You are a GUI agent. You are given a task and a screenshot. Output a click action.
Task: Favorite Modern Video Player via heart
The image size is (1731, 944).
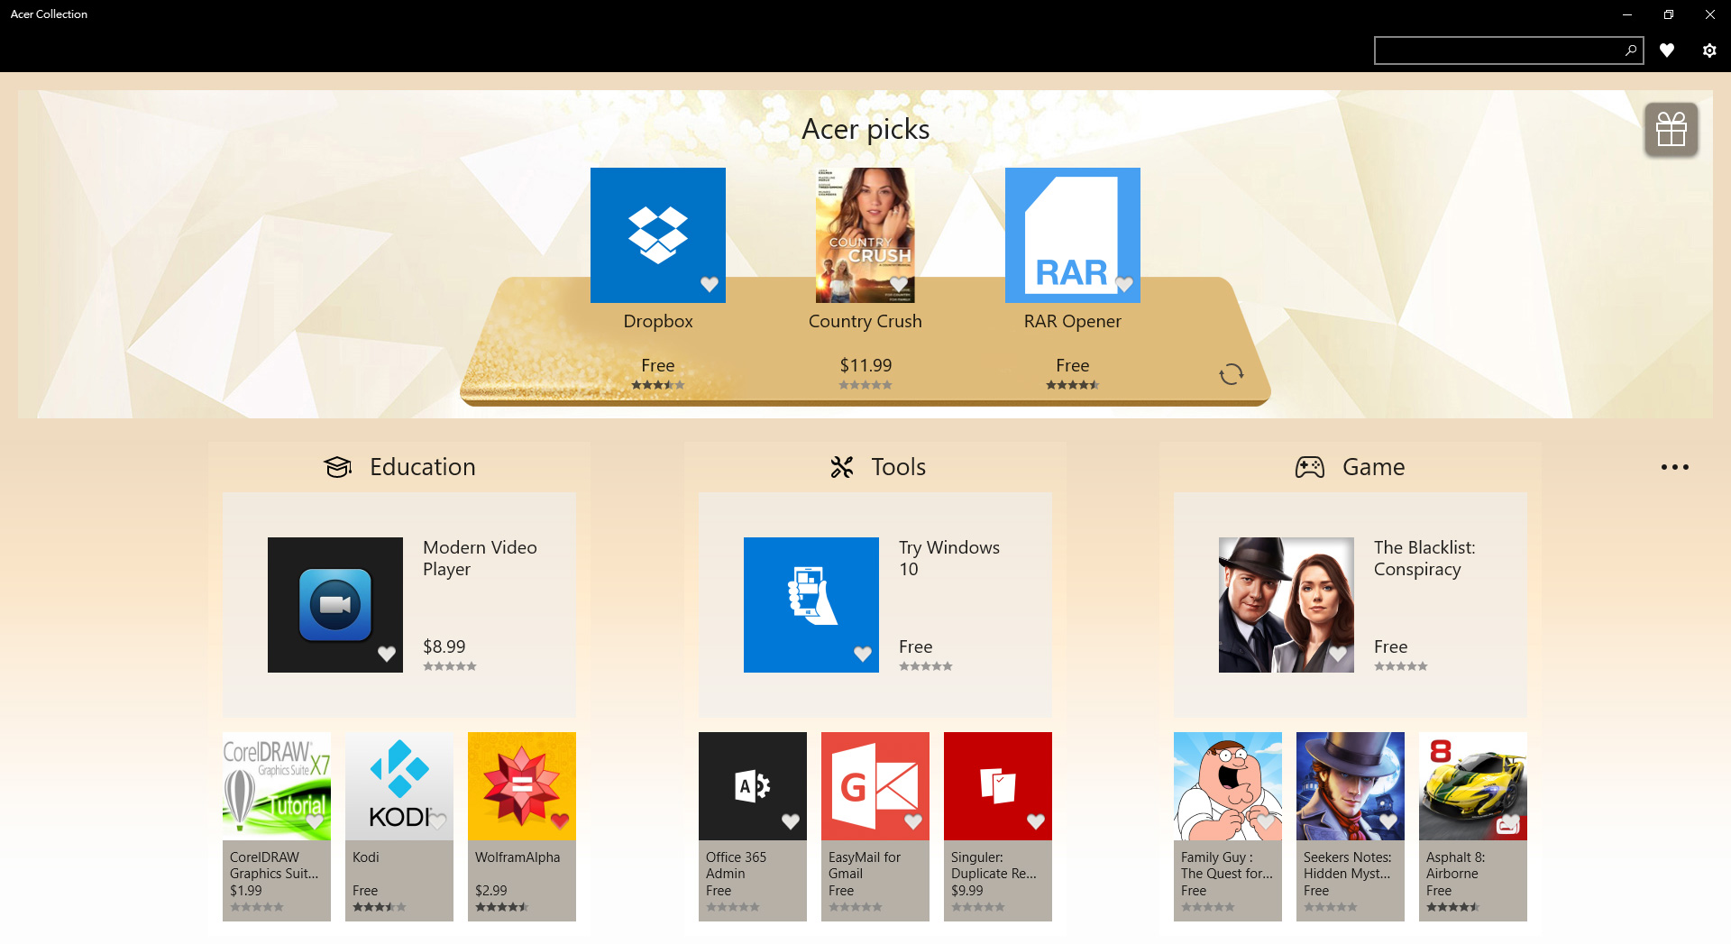coord(387,655)
